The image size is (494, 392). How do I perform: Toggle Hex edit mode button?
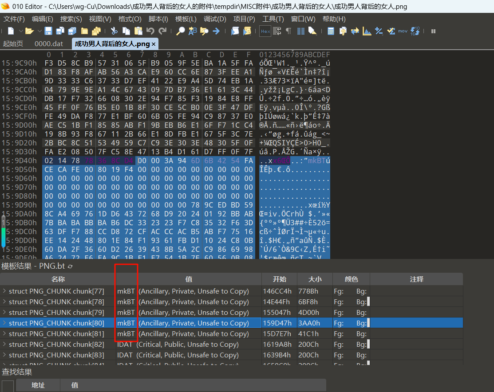265,31
